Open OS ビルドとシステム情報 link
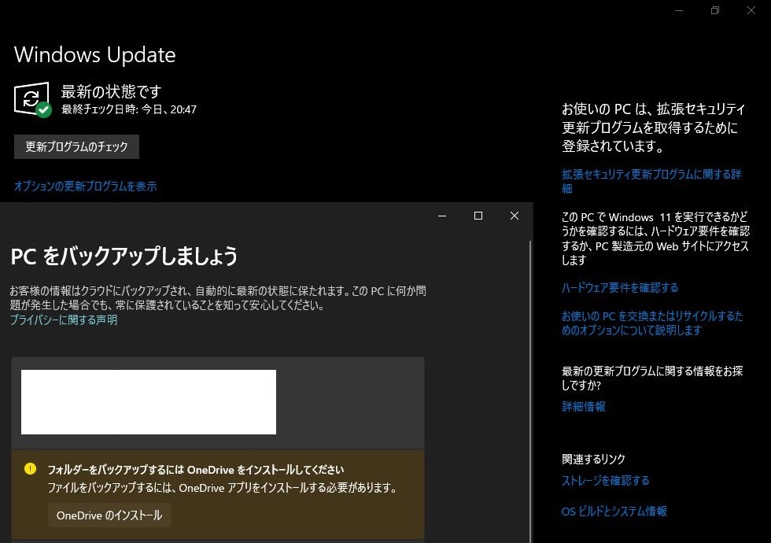This screenshot has width=771, height=543. [614, 511]
